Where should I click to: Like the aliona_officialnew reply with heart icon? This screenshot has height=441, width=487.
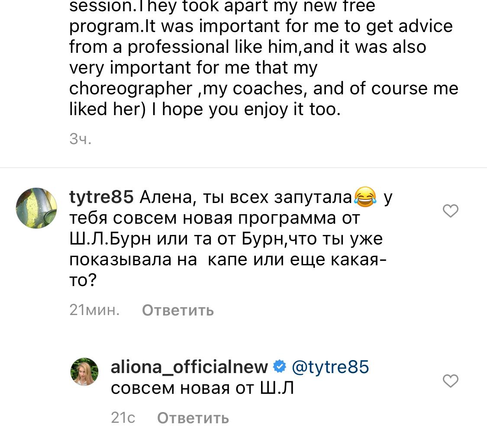(451, 381)
